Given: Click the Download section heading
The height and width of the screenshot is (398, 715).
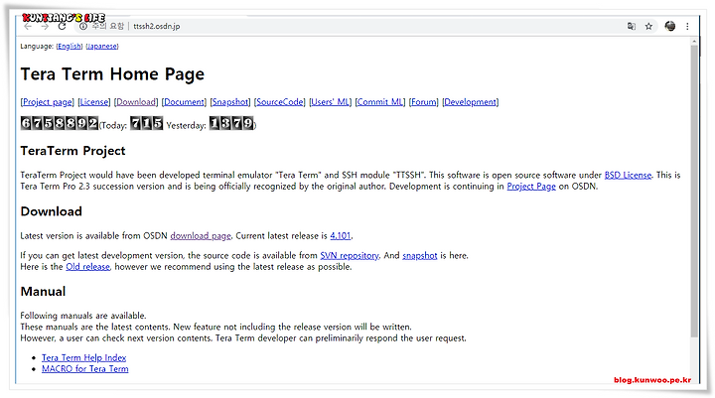Looking at the screenshot, I should pyautogui.click(x=51, y=211).
